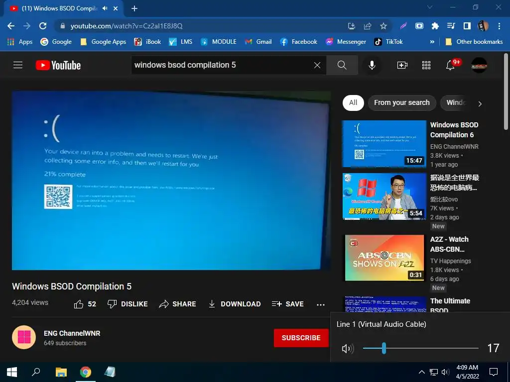
Task: Open the Other bookmarks folder
Action: 474,42
